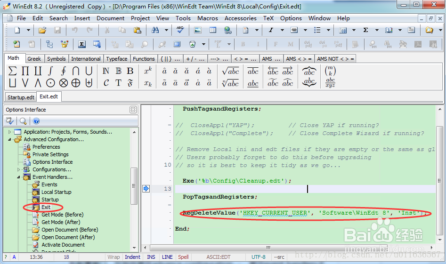Select Local Startup tree item
This screenshot has width=446, height=264.
[x=57, y=192]
